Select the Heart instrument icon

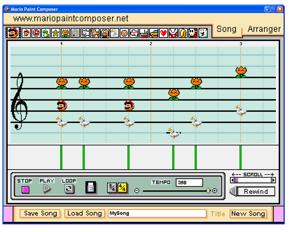[x=163, y=33]
